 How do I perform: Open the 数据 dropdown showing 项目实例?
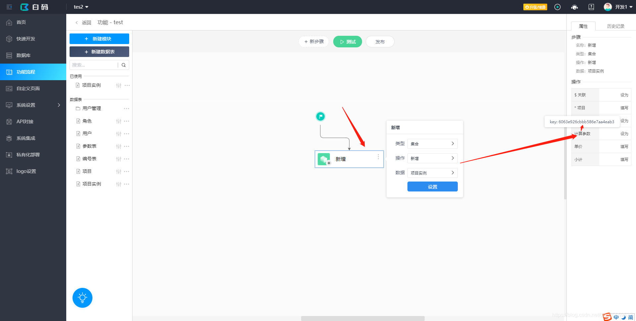coord(432,173)
